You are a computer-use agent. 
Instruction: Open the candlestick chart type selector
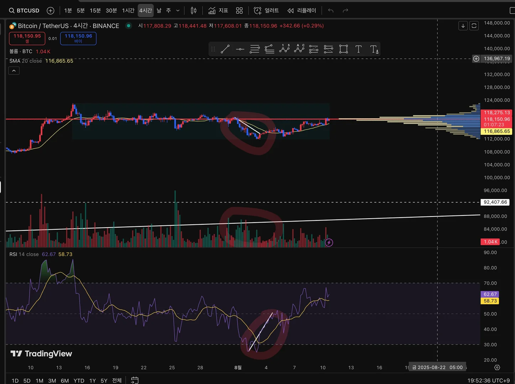point(194,11)
